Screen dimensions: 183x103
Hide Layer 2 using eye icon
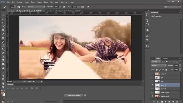[152, 85]
